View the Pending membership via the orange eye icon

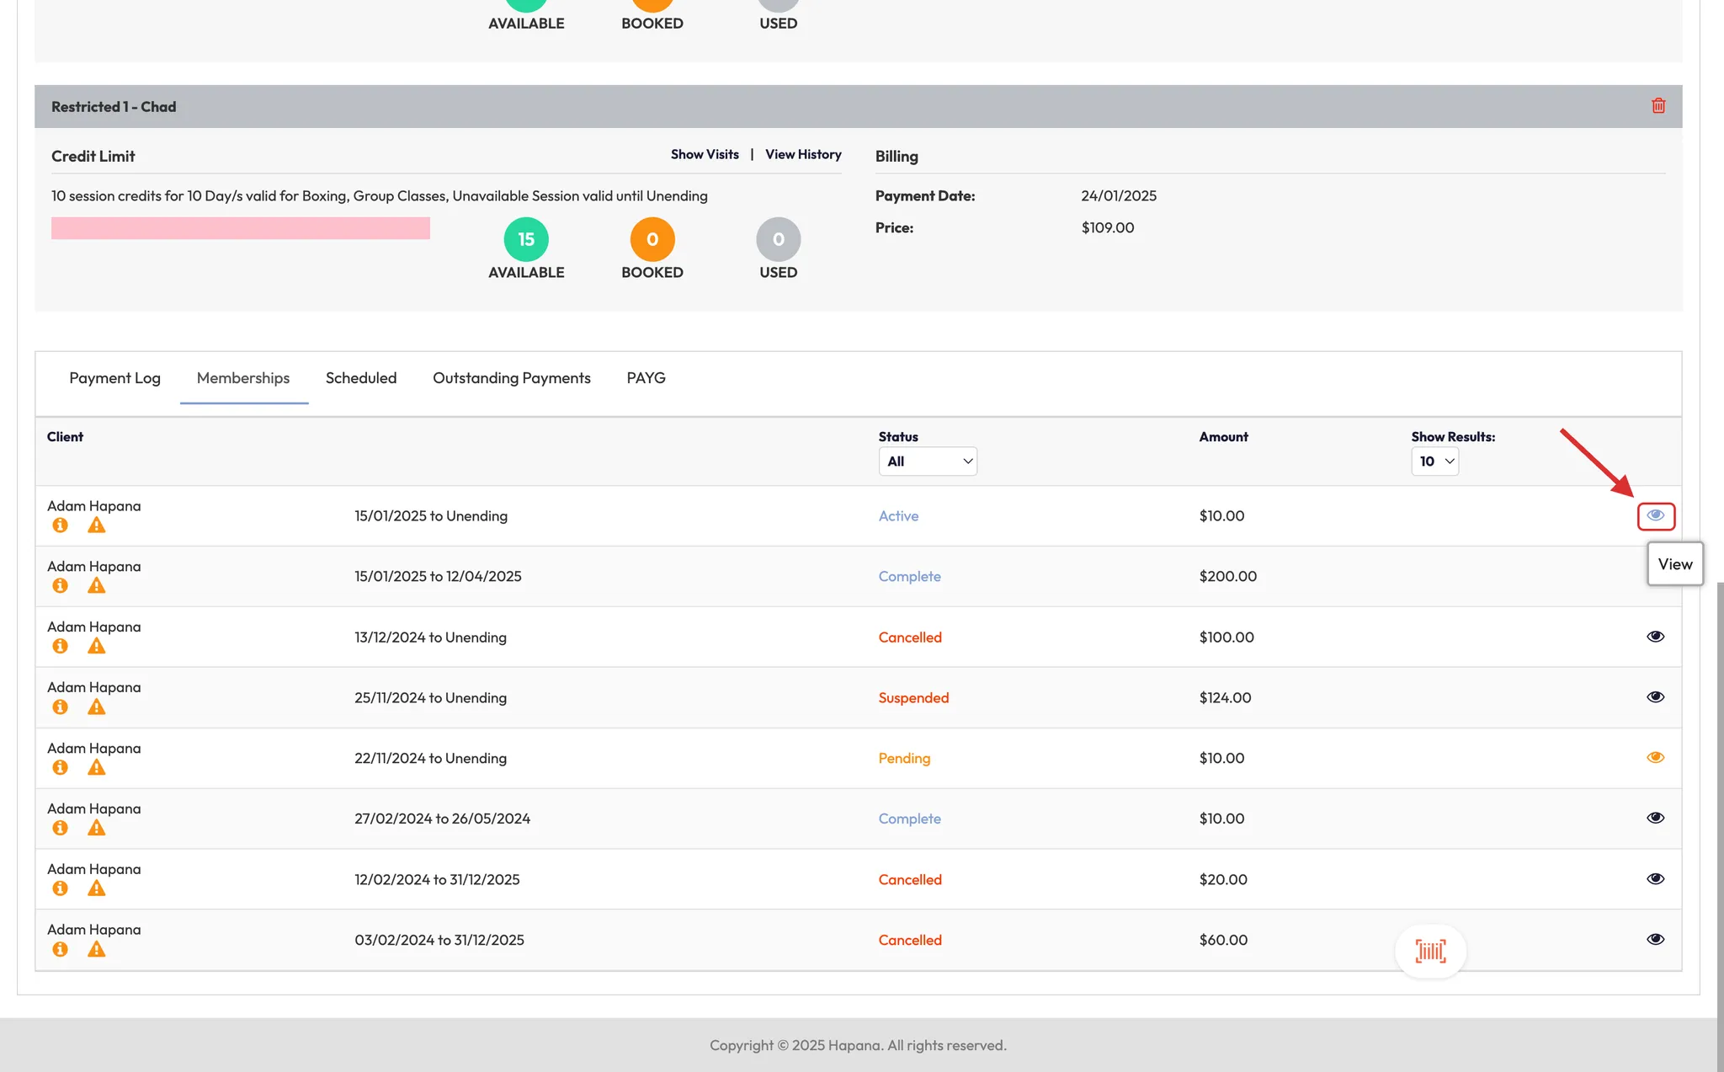pos(1655,758)
